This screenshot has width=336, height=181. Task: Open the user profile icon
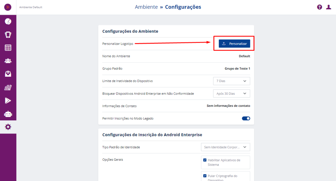click(x=328, y=7)
